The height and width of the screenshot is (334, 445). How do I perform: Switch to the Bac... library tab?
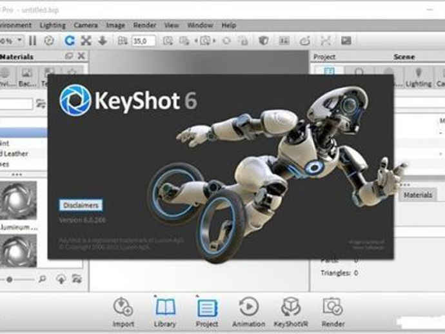click(27, 77)
